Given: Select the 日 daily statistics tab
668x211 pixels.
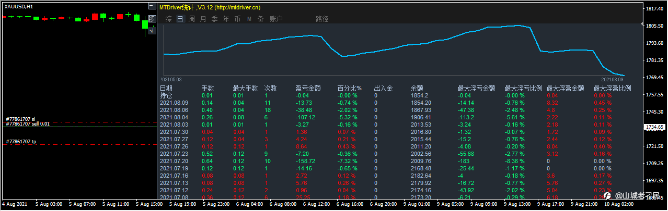Looking at the screenshot, I should click(180, 19).
